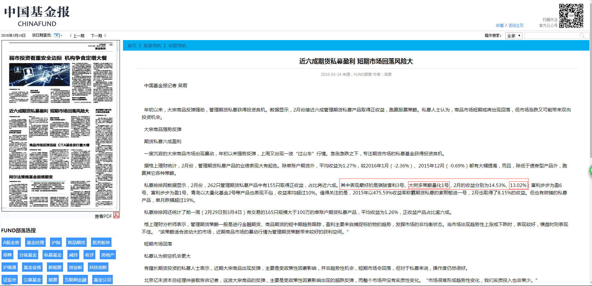This screenshot has height=286, width=592.
Task: Select the 减持 hot tag
Action: pyautogui.click(x=73, y=255)
